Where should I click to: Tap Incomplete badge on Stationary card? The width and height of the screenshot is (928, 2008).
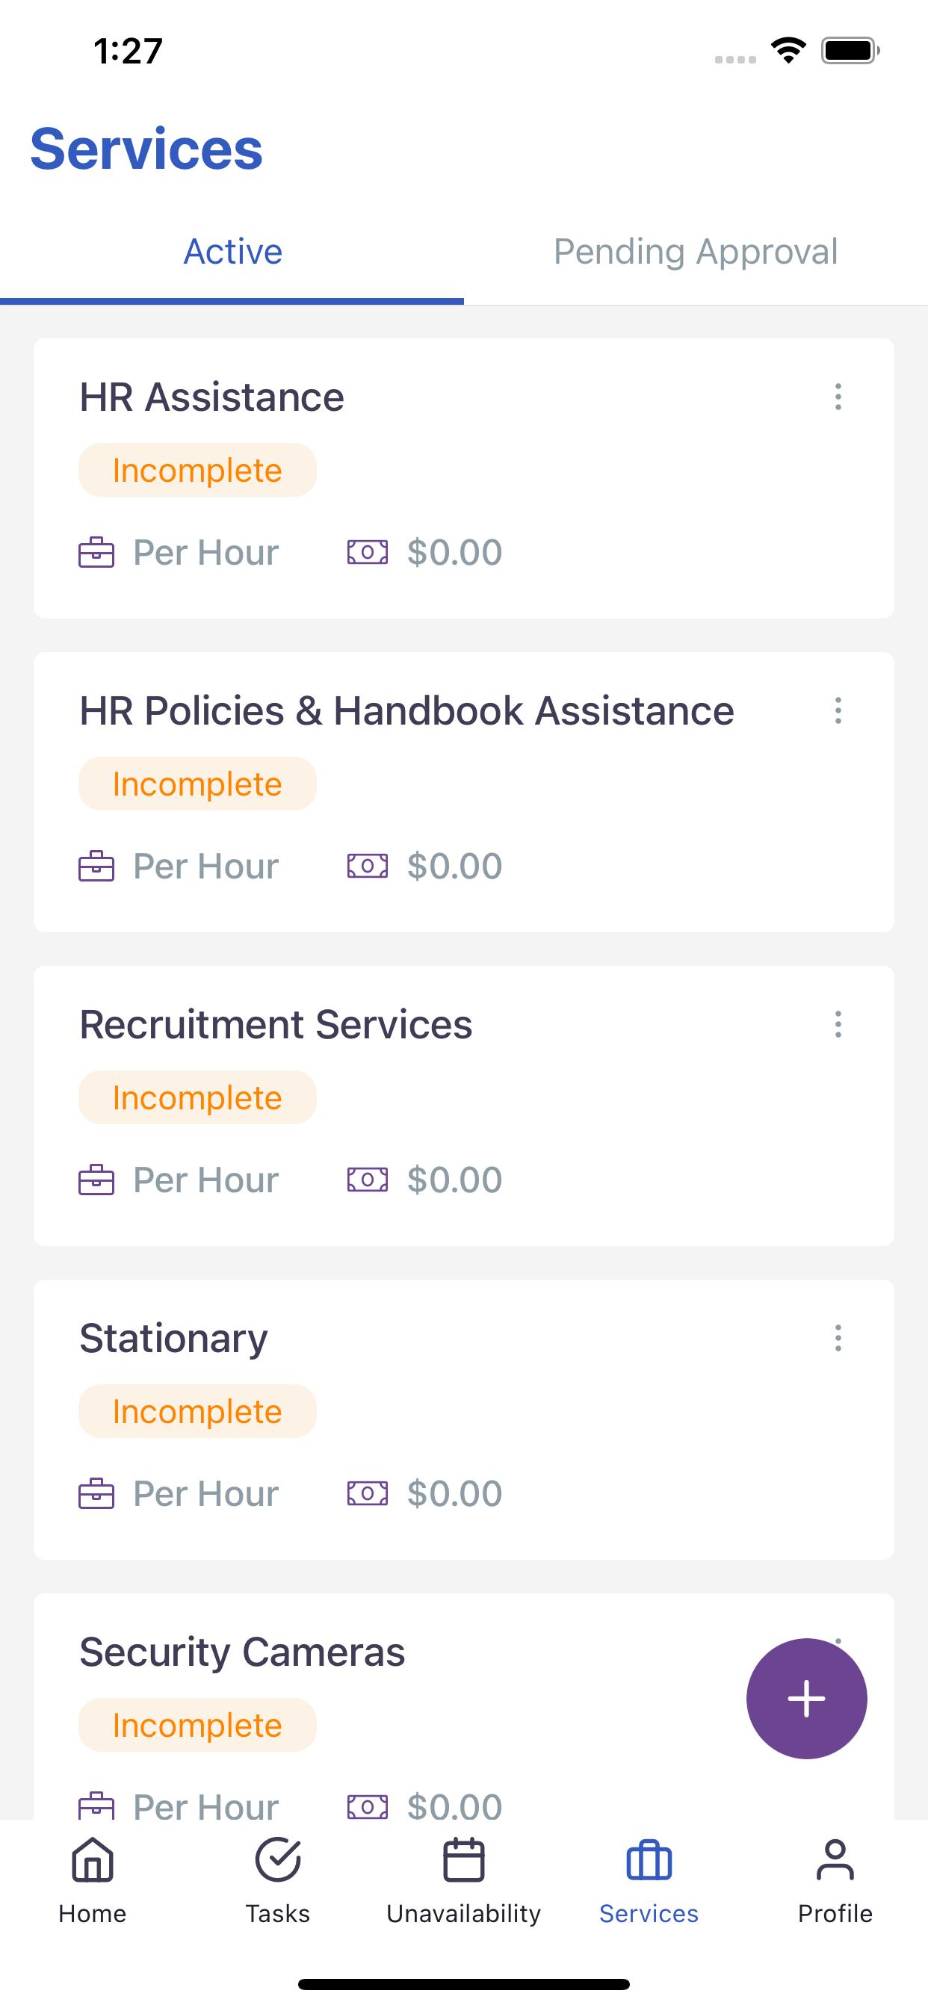coord(197,1412)
